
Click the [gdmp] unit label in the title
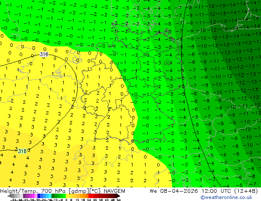click(x=79, y=191)
